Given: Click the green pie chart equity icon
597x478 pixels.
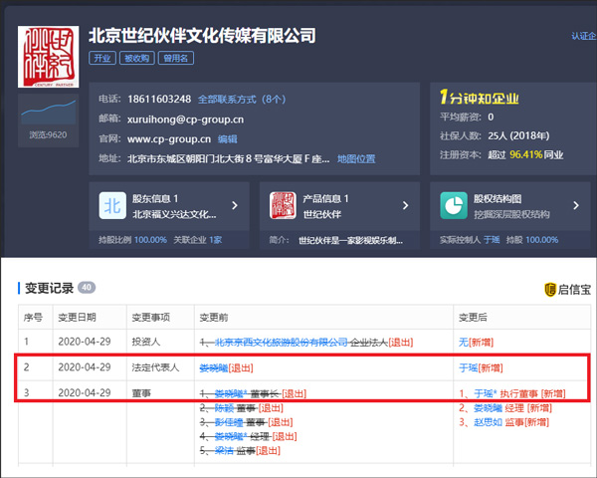Looking at the screenshot, I should click(454, 205).
